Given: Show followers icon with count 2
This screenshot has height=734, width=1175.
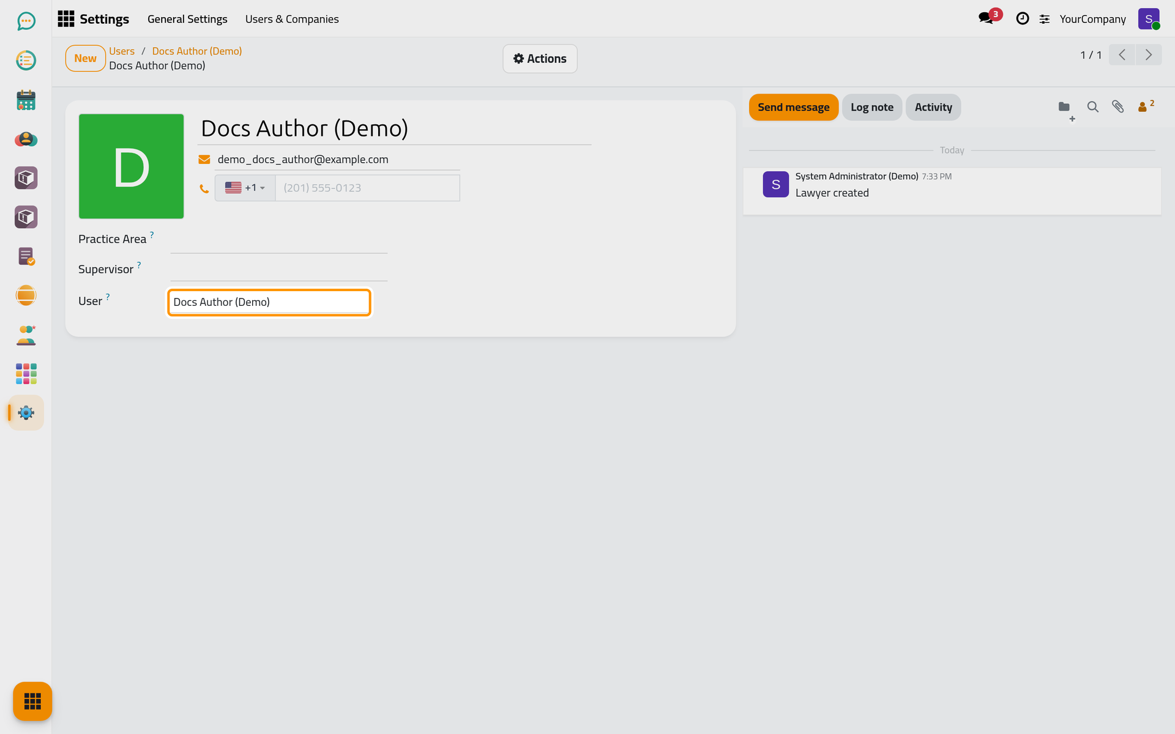Looking at the screenshot, I should [x=1146, y=106].
